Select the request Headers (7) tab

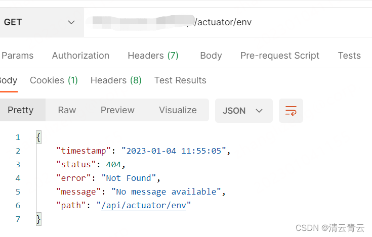[153, 56]
